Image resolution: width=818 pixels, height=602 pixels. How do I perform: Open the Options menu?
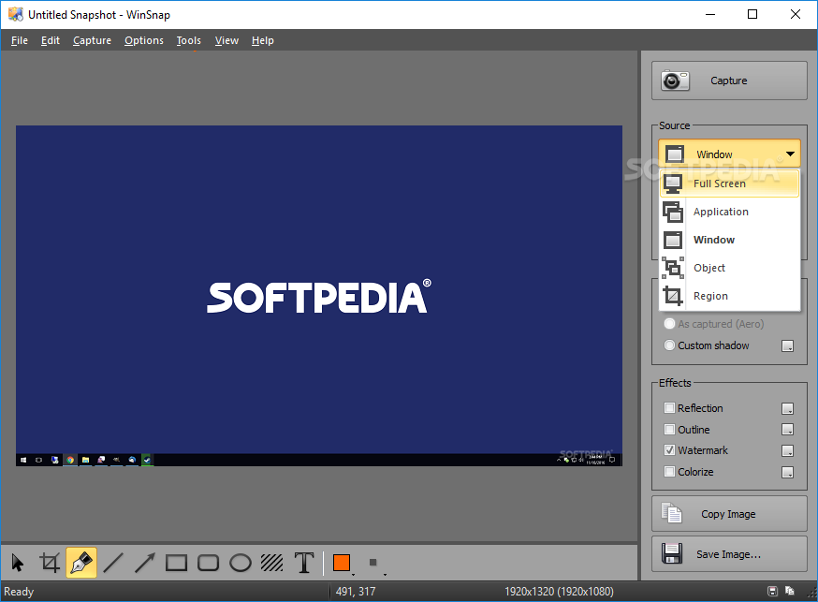pos(144,40)
